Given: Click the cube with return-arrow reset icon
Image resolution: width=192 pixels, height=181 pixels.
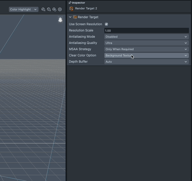Looking at the screenshot, I should (54, 9).
